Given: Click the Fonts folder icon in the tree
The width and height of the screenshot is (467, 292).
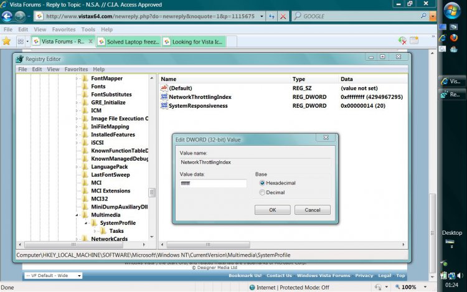Looking at the screenshot, I should tap(85, 87).
